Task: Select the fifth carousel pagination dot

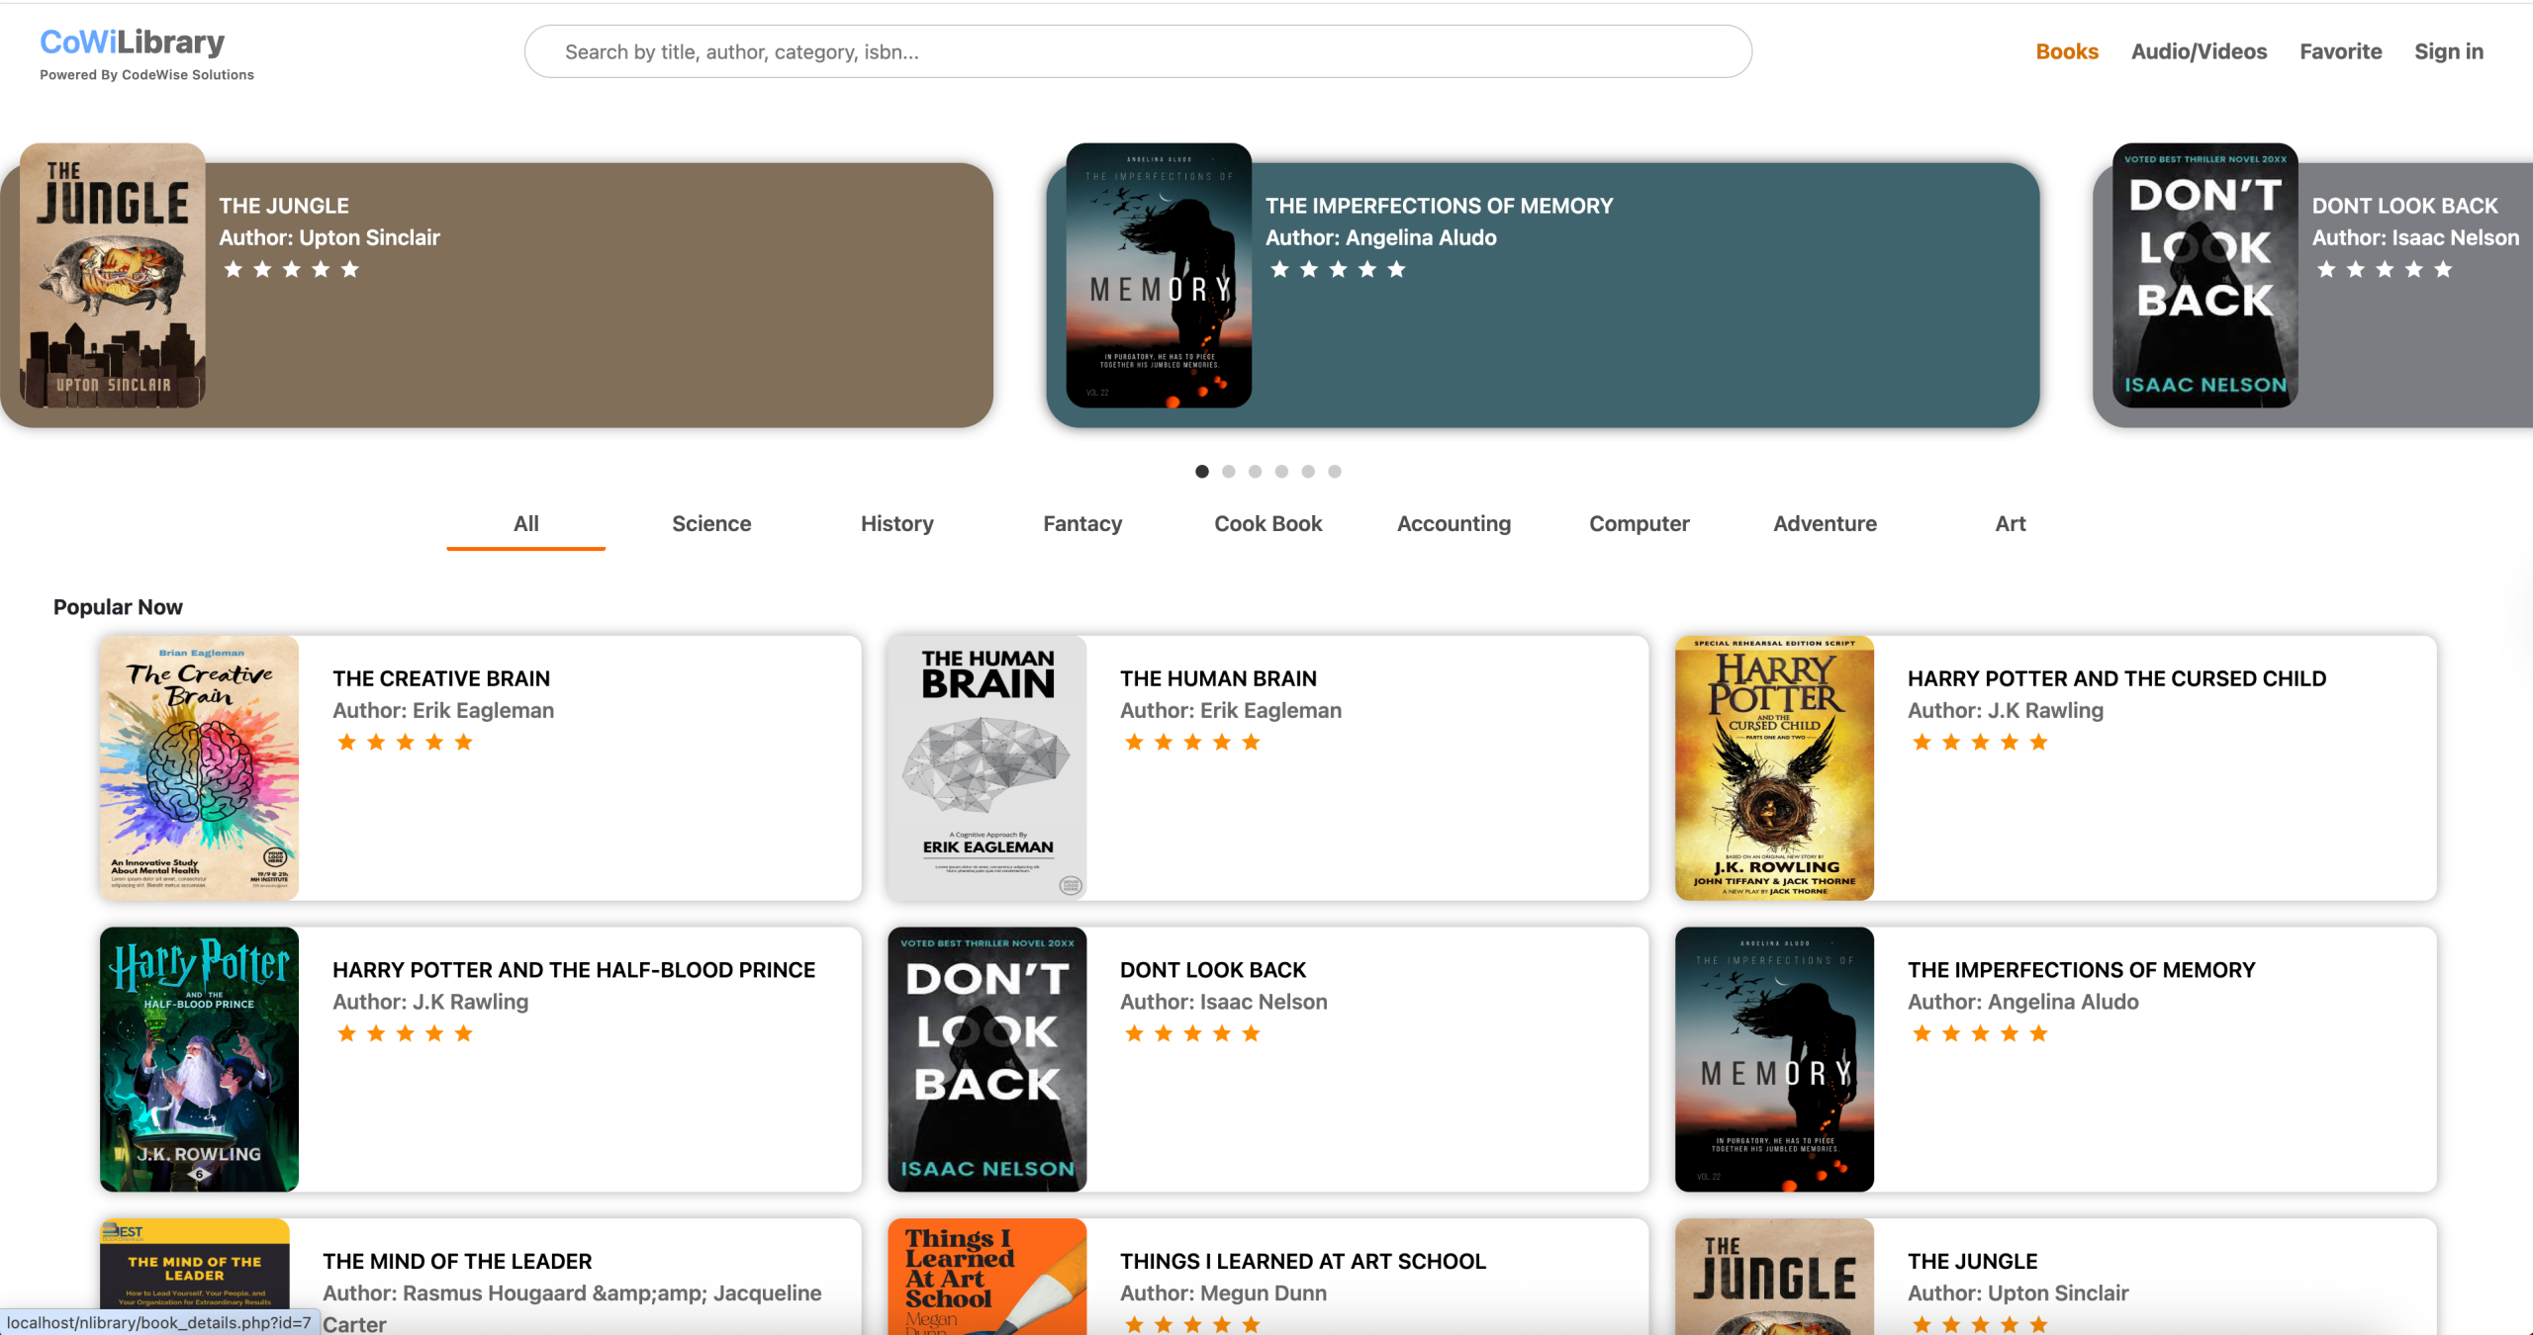Action: coord(1308,472)
